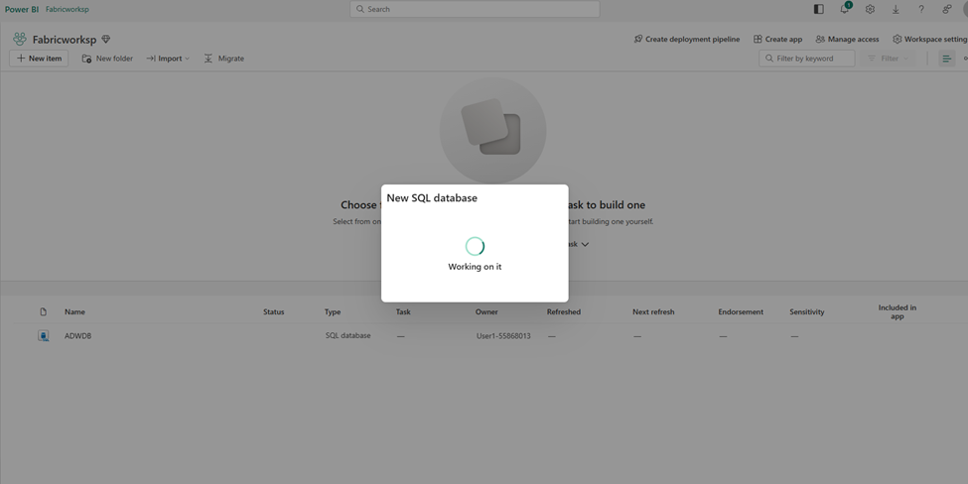
Task: Click the New item button
Action: (x=39, y=59)
